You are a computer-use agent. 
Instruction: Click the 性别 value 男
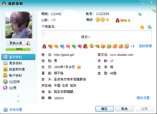[55, 61]
